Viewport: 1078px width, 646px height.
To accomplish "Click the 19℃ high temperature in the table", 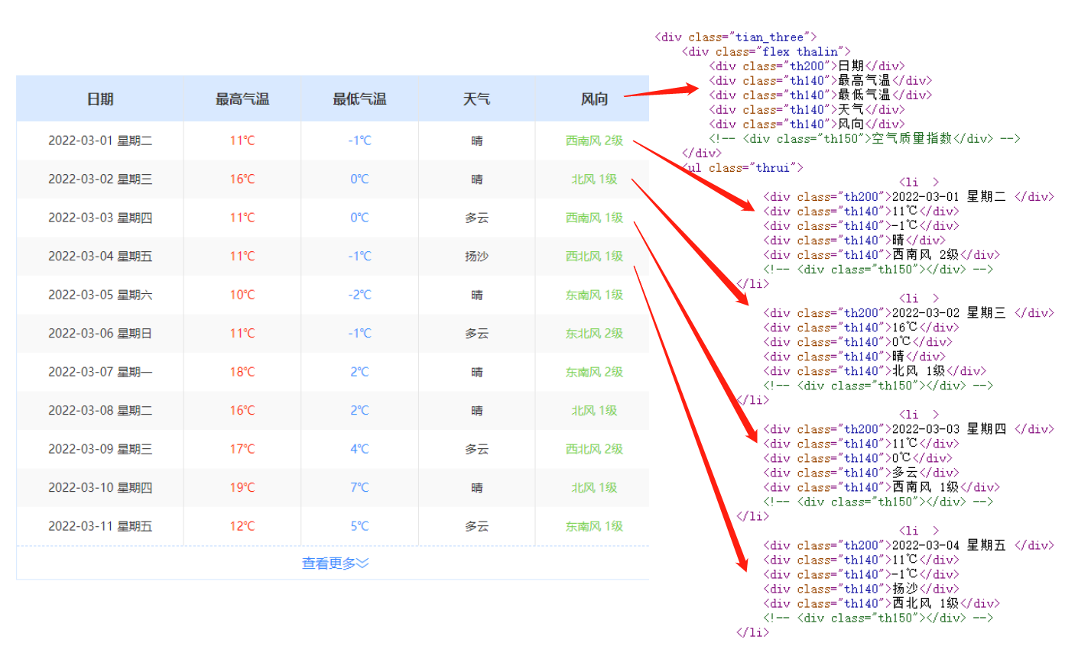I will coord(242,487).
